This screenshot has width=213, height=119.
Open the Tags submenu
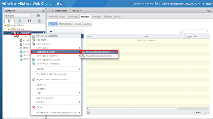pyautogui.click(x=56, y=93)
